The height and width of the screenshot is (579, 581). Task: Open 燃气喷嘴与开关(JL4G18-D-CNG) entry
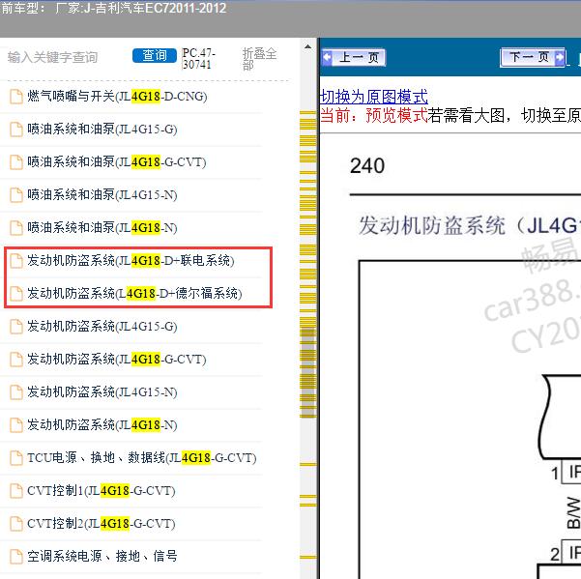coord(117,97)
